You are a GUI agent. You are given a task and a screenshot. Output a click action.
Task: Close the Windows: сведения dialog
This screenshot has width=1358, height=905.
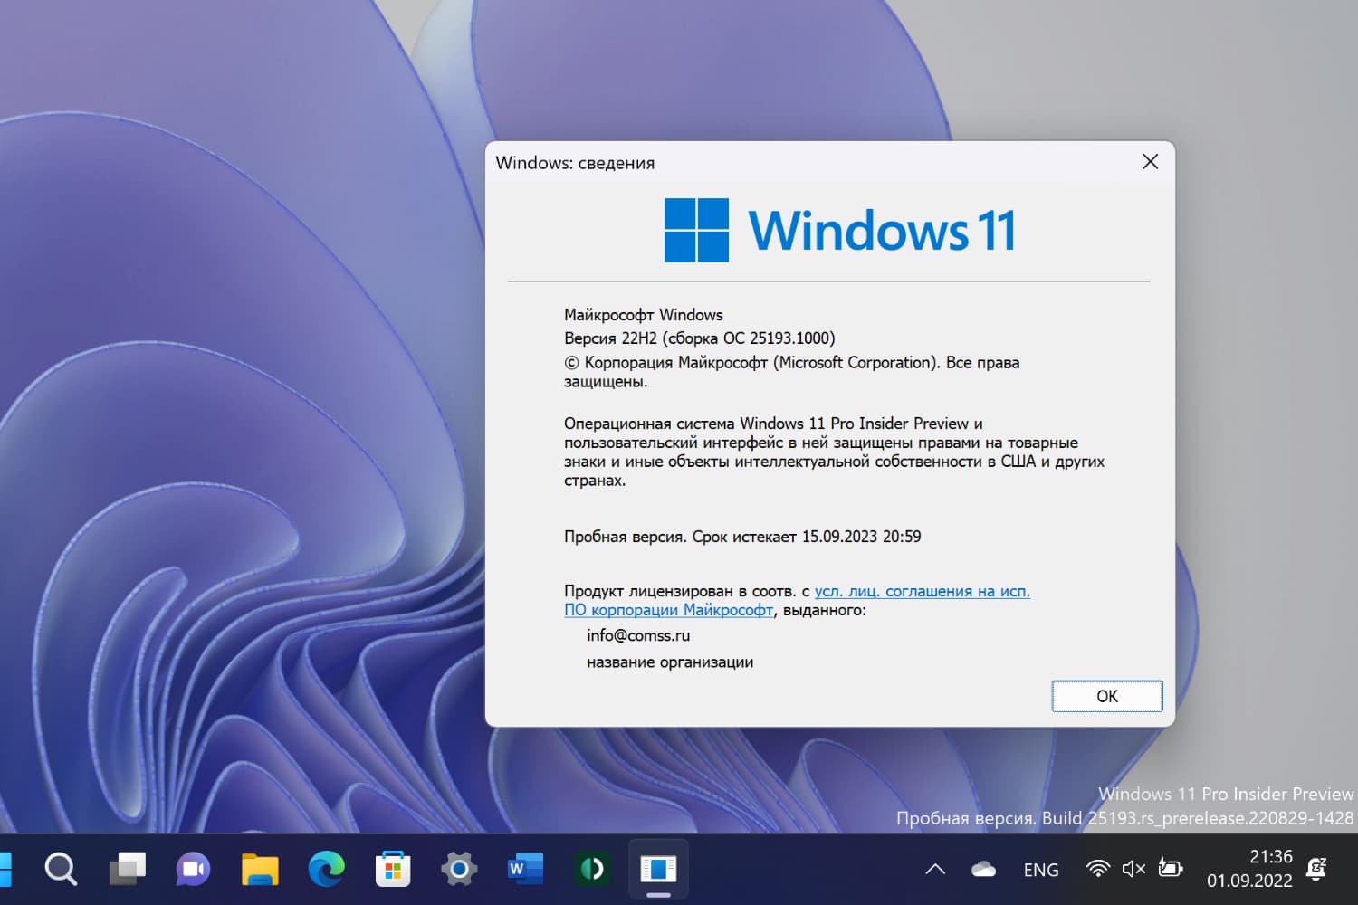pos(1150,162)
